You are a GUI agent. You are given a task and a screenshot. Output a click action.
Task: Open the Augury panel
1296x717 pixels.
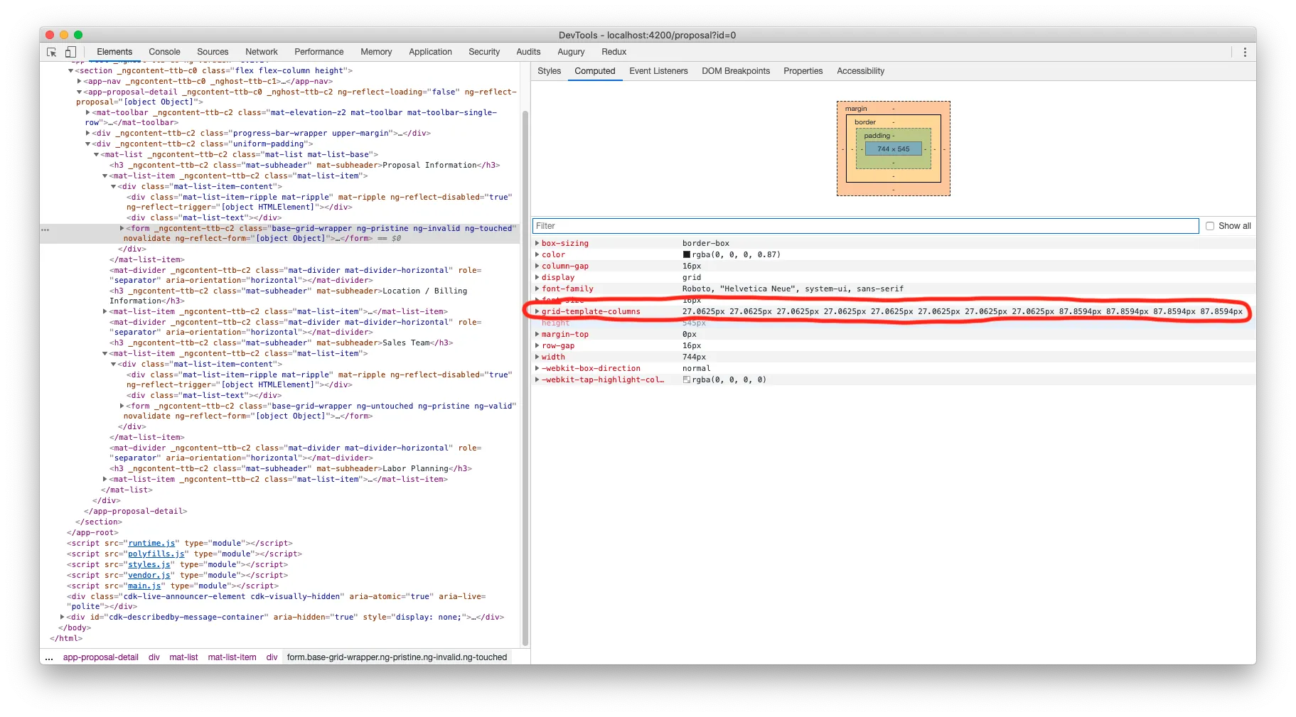click(x=571, y=52)
